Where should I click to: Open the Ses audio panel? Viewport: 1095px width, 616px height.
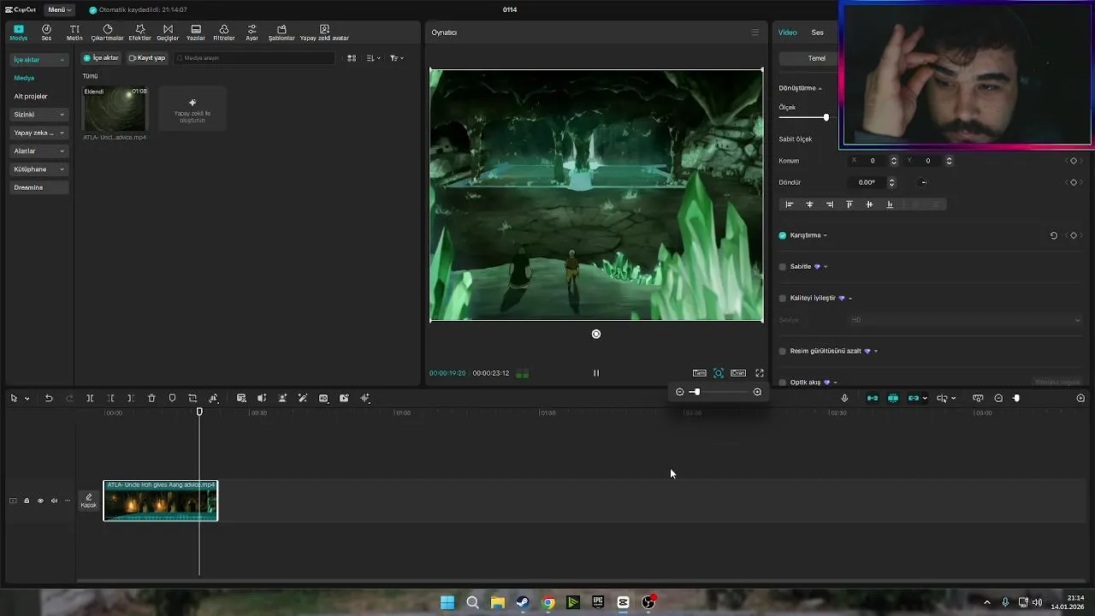pos(46,33)
